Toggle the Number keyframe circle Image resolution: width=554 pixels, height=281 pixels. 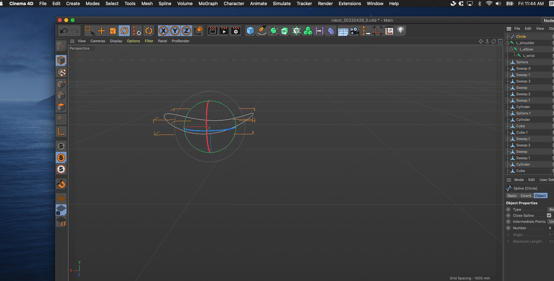pos(508,228)
